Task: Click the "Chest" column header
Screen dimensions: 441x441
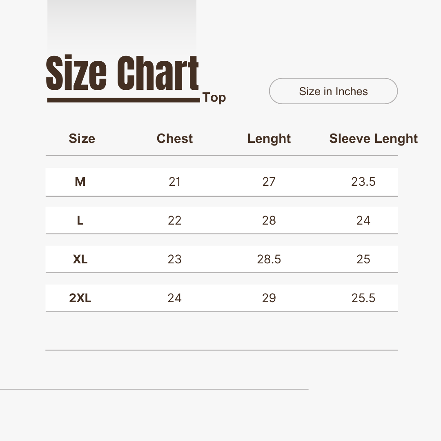Action: tap(175, 138)
